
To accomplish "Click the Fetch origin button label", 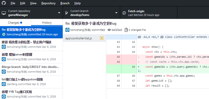I will (x=136, y=11).
